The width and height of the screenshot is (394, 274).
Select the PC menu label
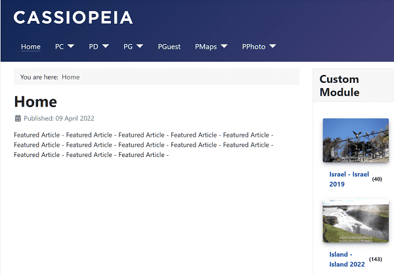coord(59,47)
